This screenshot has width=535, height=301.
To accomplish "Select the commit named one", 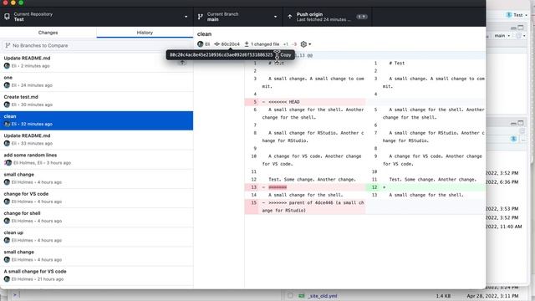I will click(x=97, y=82).
